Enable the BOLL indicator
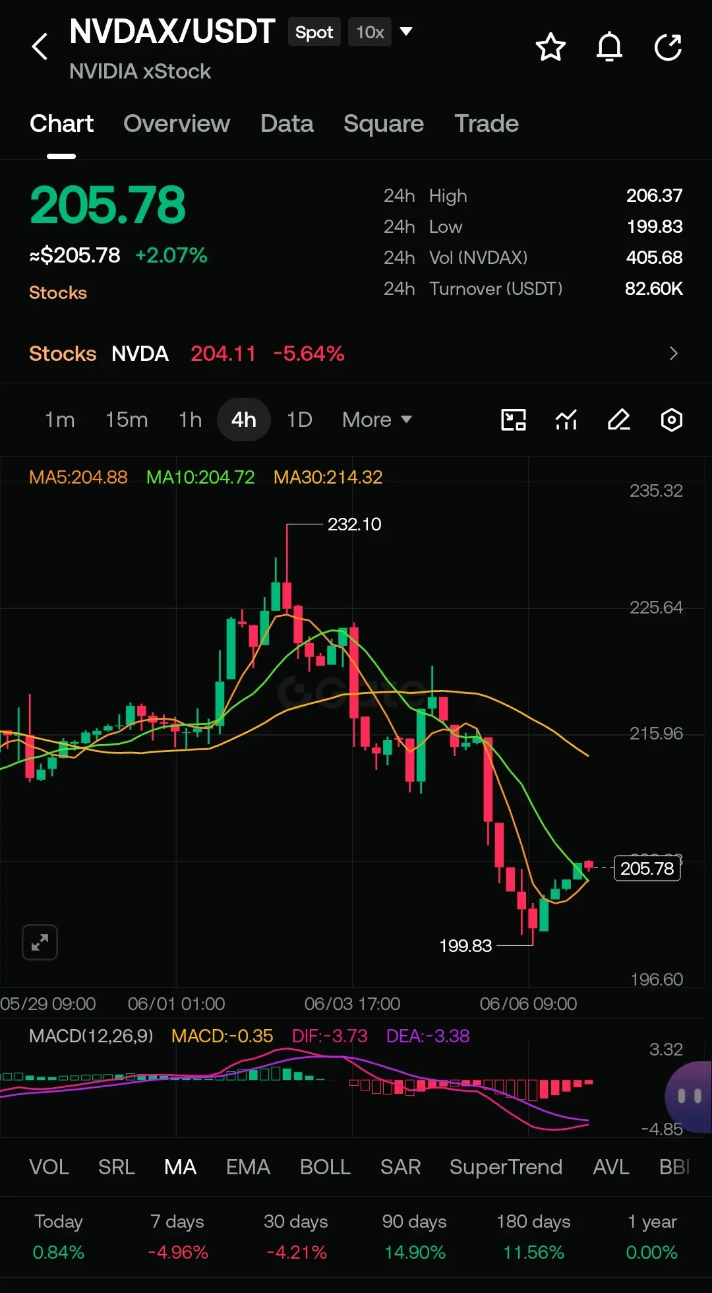Screen dimensions: 712x1293 (x=325, y=1167)
